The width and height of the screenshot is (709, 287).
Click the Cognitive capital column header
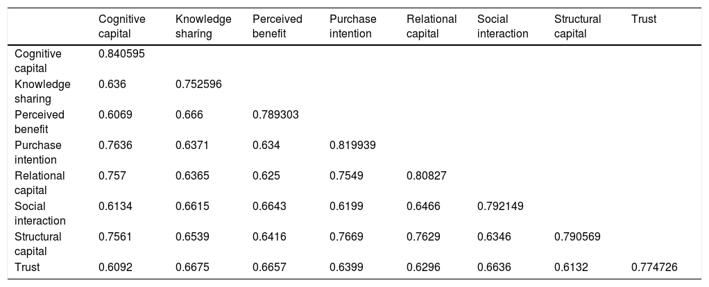pos(121,26)
